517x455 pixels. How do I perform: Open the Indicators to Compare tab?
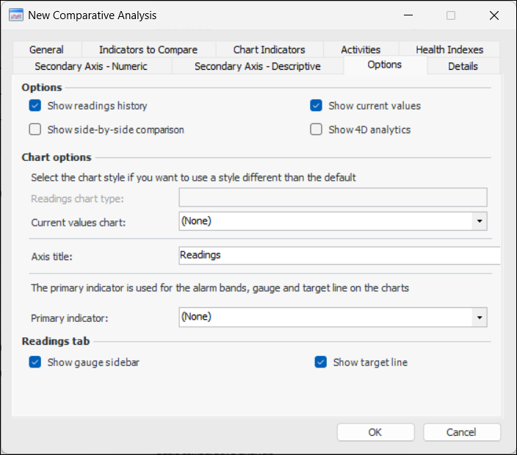(148, 50)
